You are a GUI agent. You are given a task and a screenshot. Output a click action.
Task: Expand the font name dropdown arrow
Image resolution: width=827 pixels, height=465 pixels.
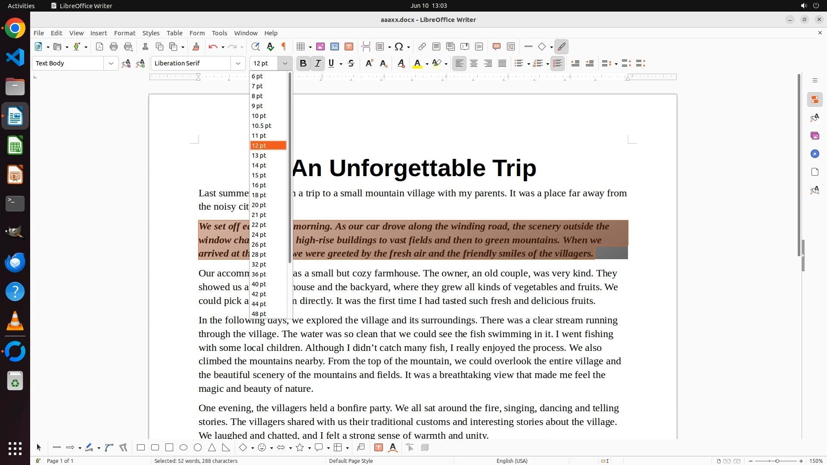(x=238, y=63)
